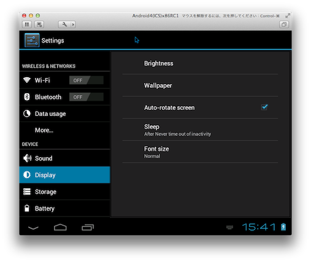Turn on the Wi-Fi switch
This screenshot has width=311, height=262.
point(86,80)
